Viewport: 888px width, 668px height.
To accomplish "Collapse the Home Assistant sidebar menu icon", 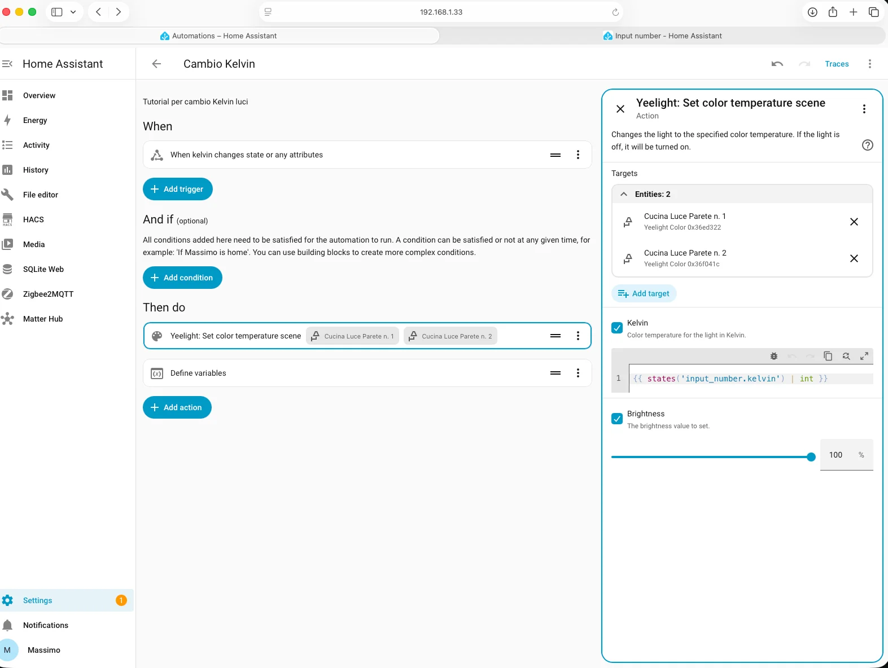I will (7, 64).
